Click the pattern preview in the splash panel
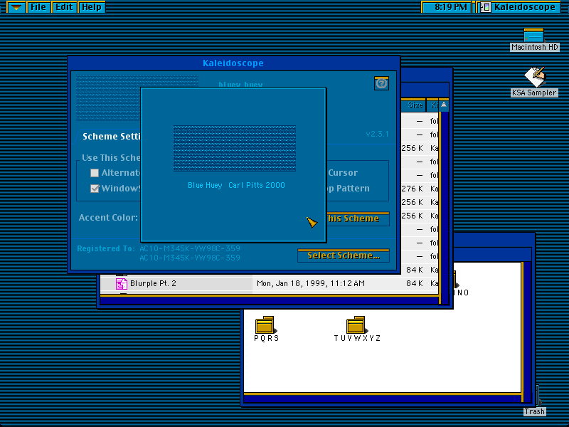The width and height of the screenshot is (569, 427). [235, 148]
